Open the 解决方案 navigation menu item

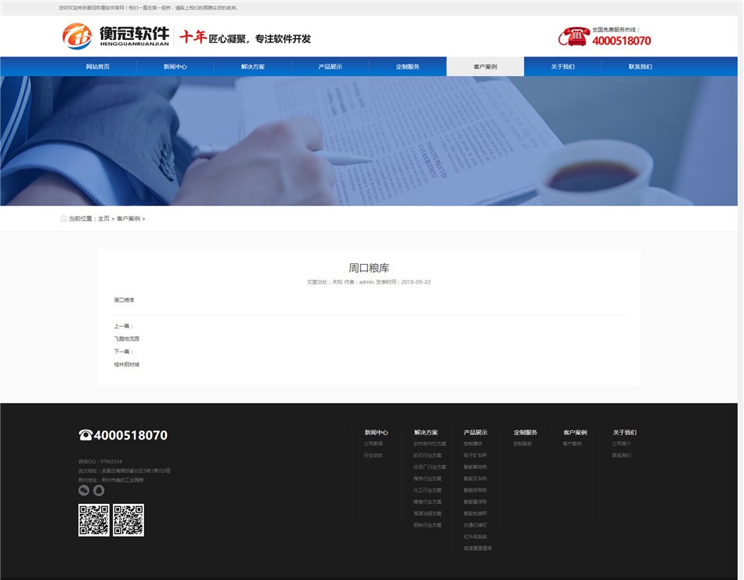coord(252,67)
